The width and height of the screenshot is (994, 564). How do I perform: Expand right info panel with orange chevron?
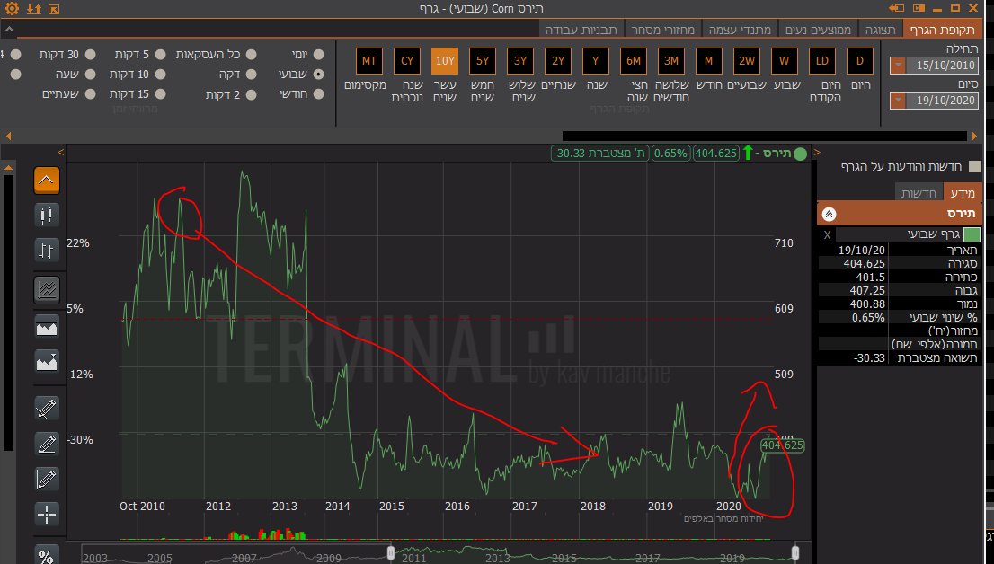click(817, 153)
